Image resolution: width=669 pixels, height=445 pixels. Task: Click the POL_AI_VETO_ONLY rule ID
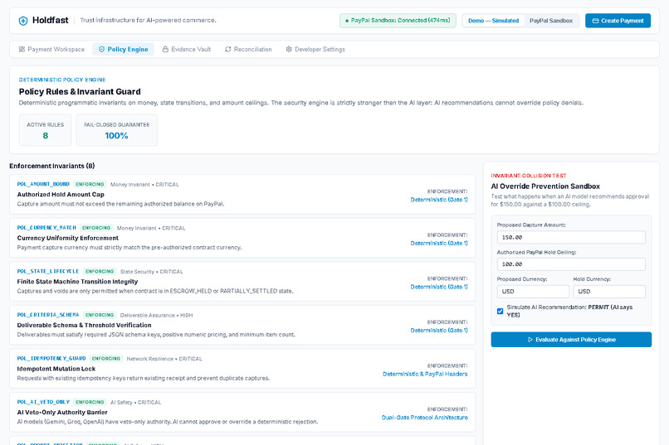click(43, 402)
